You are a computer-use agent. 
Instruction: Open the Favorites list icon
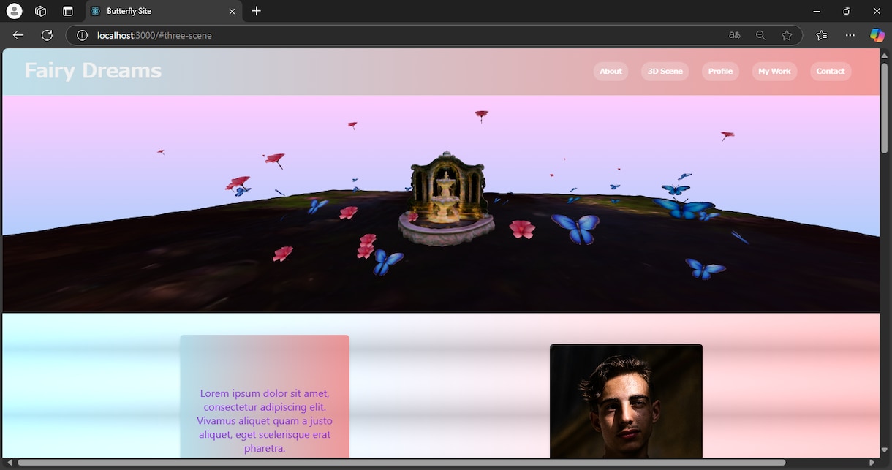pyautogui.click(x=821, y=34)
